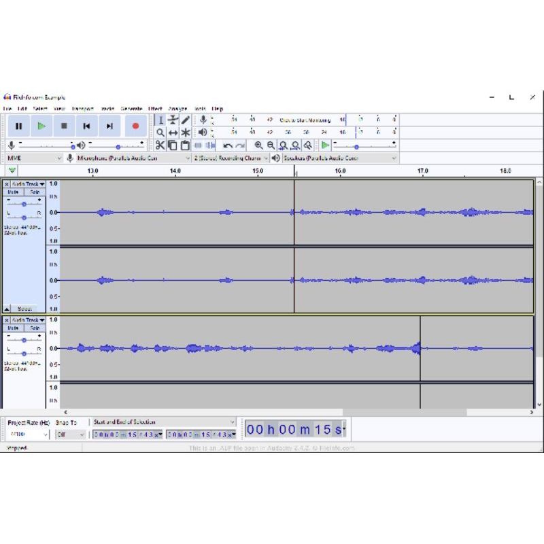
Task: Click the Pause transport button
Action: (x=19, y=126)
